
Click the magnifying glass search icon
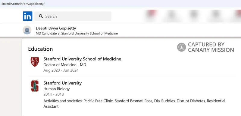[x=41, y=16]
